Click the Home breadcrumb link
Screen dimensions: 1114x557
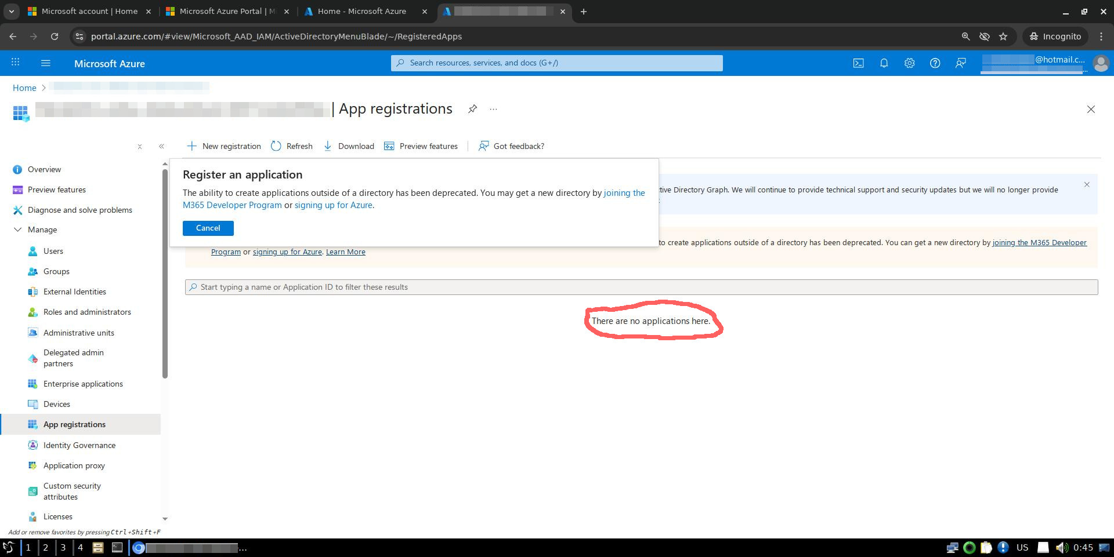[24, 88]
